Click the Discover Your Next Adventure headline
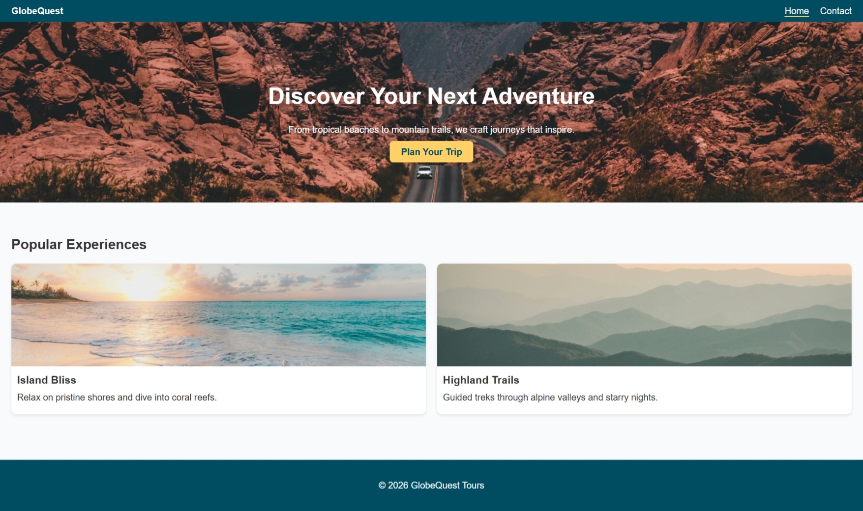 point(431,96)
